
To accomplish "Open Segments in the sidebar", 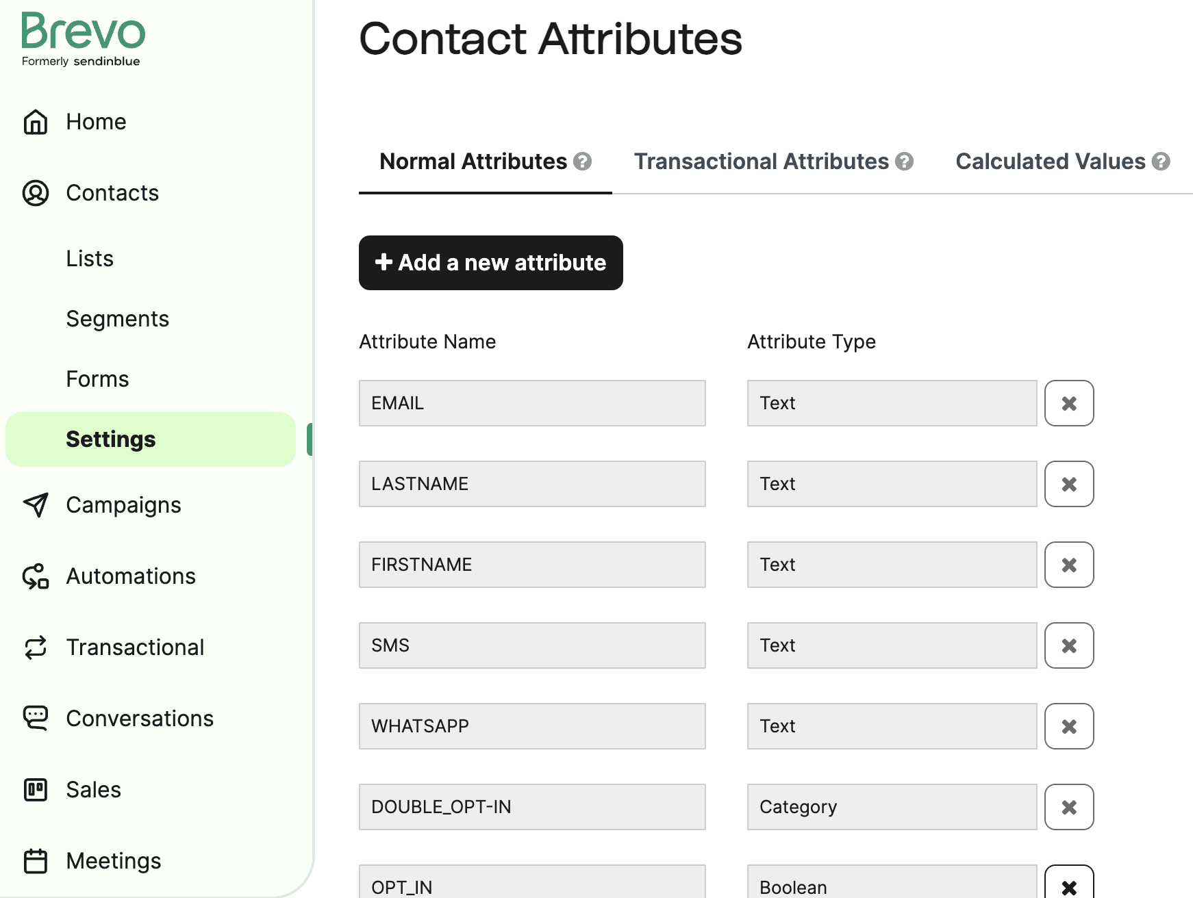I will (117, 319).
